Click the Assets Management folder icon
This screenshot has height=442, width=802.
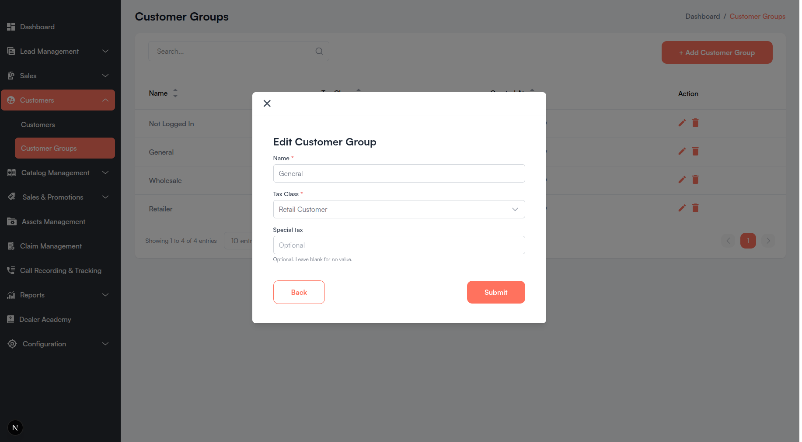coord(12,221)
